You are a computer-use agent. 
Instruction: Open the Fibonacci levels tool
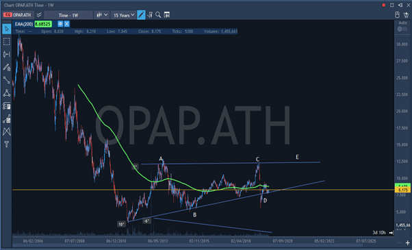(7, 106)
